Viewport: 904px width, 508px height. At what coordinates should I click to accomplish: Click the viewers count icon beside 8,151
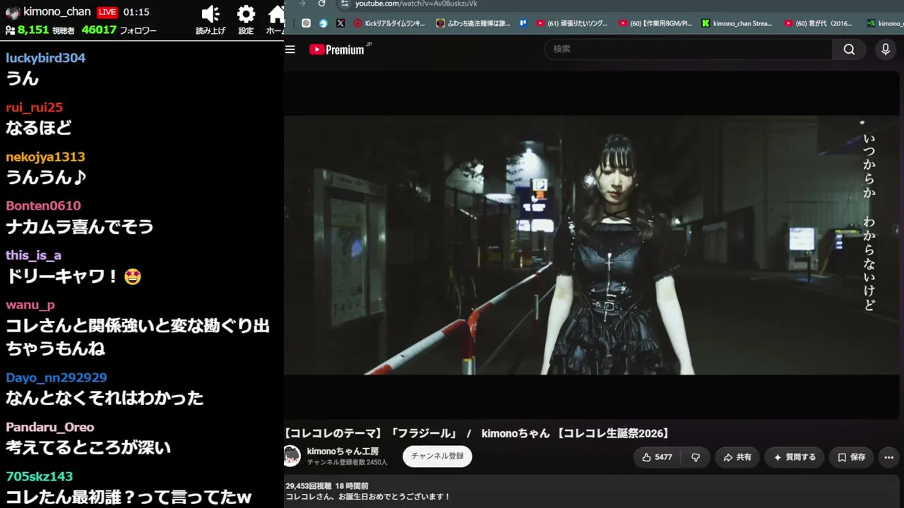(10, 30)
